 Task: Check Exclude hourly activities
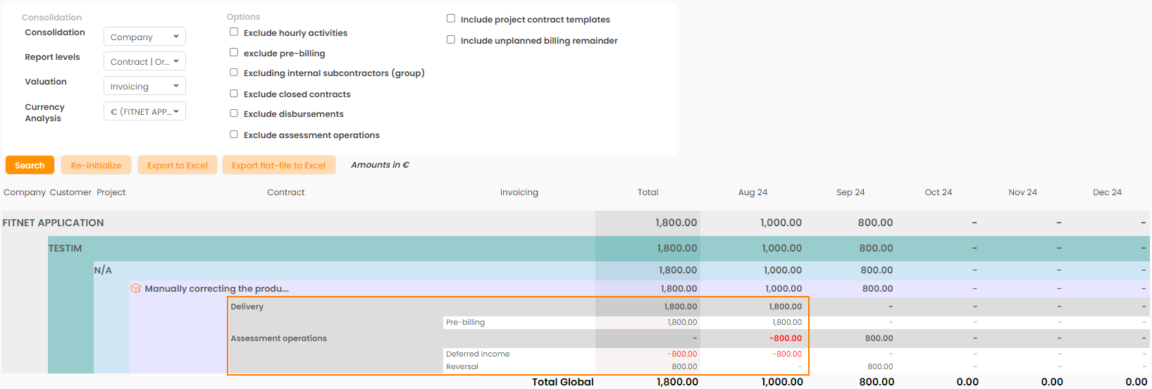[234, 32]
